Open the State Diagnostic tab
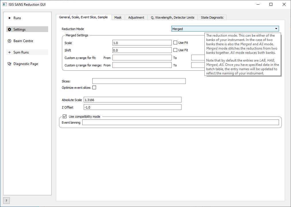Viewport: 291px width, 207px height. point(212,17)
